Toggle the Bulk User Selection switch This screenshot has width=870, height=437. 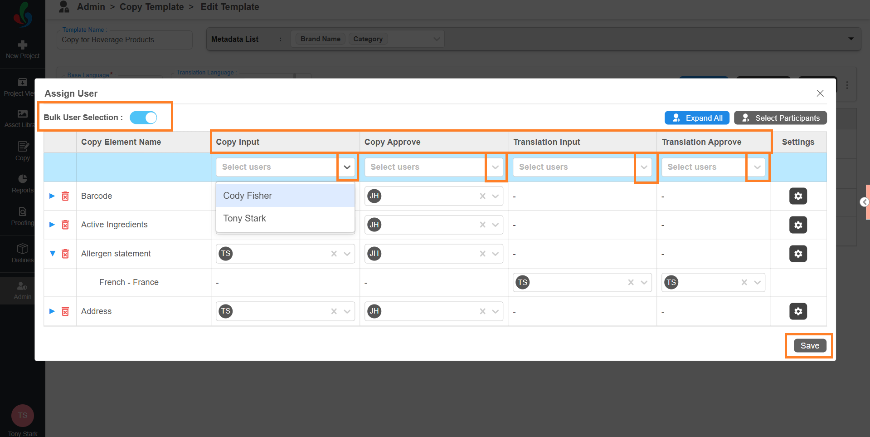143,118
